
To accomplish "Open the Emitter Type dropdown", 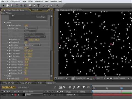I will (31, 28).
